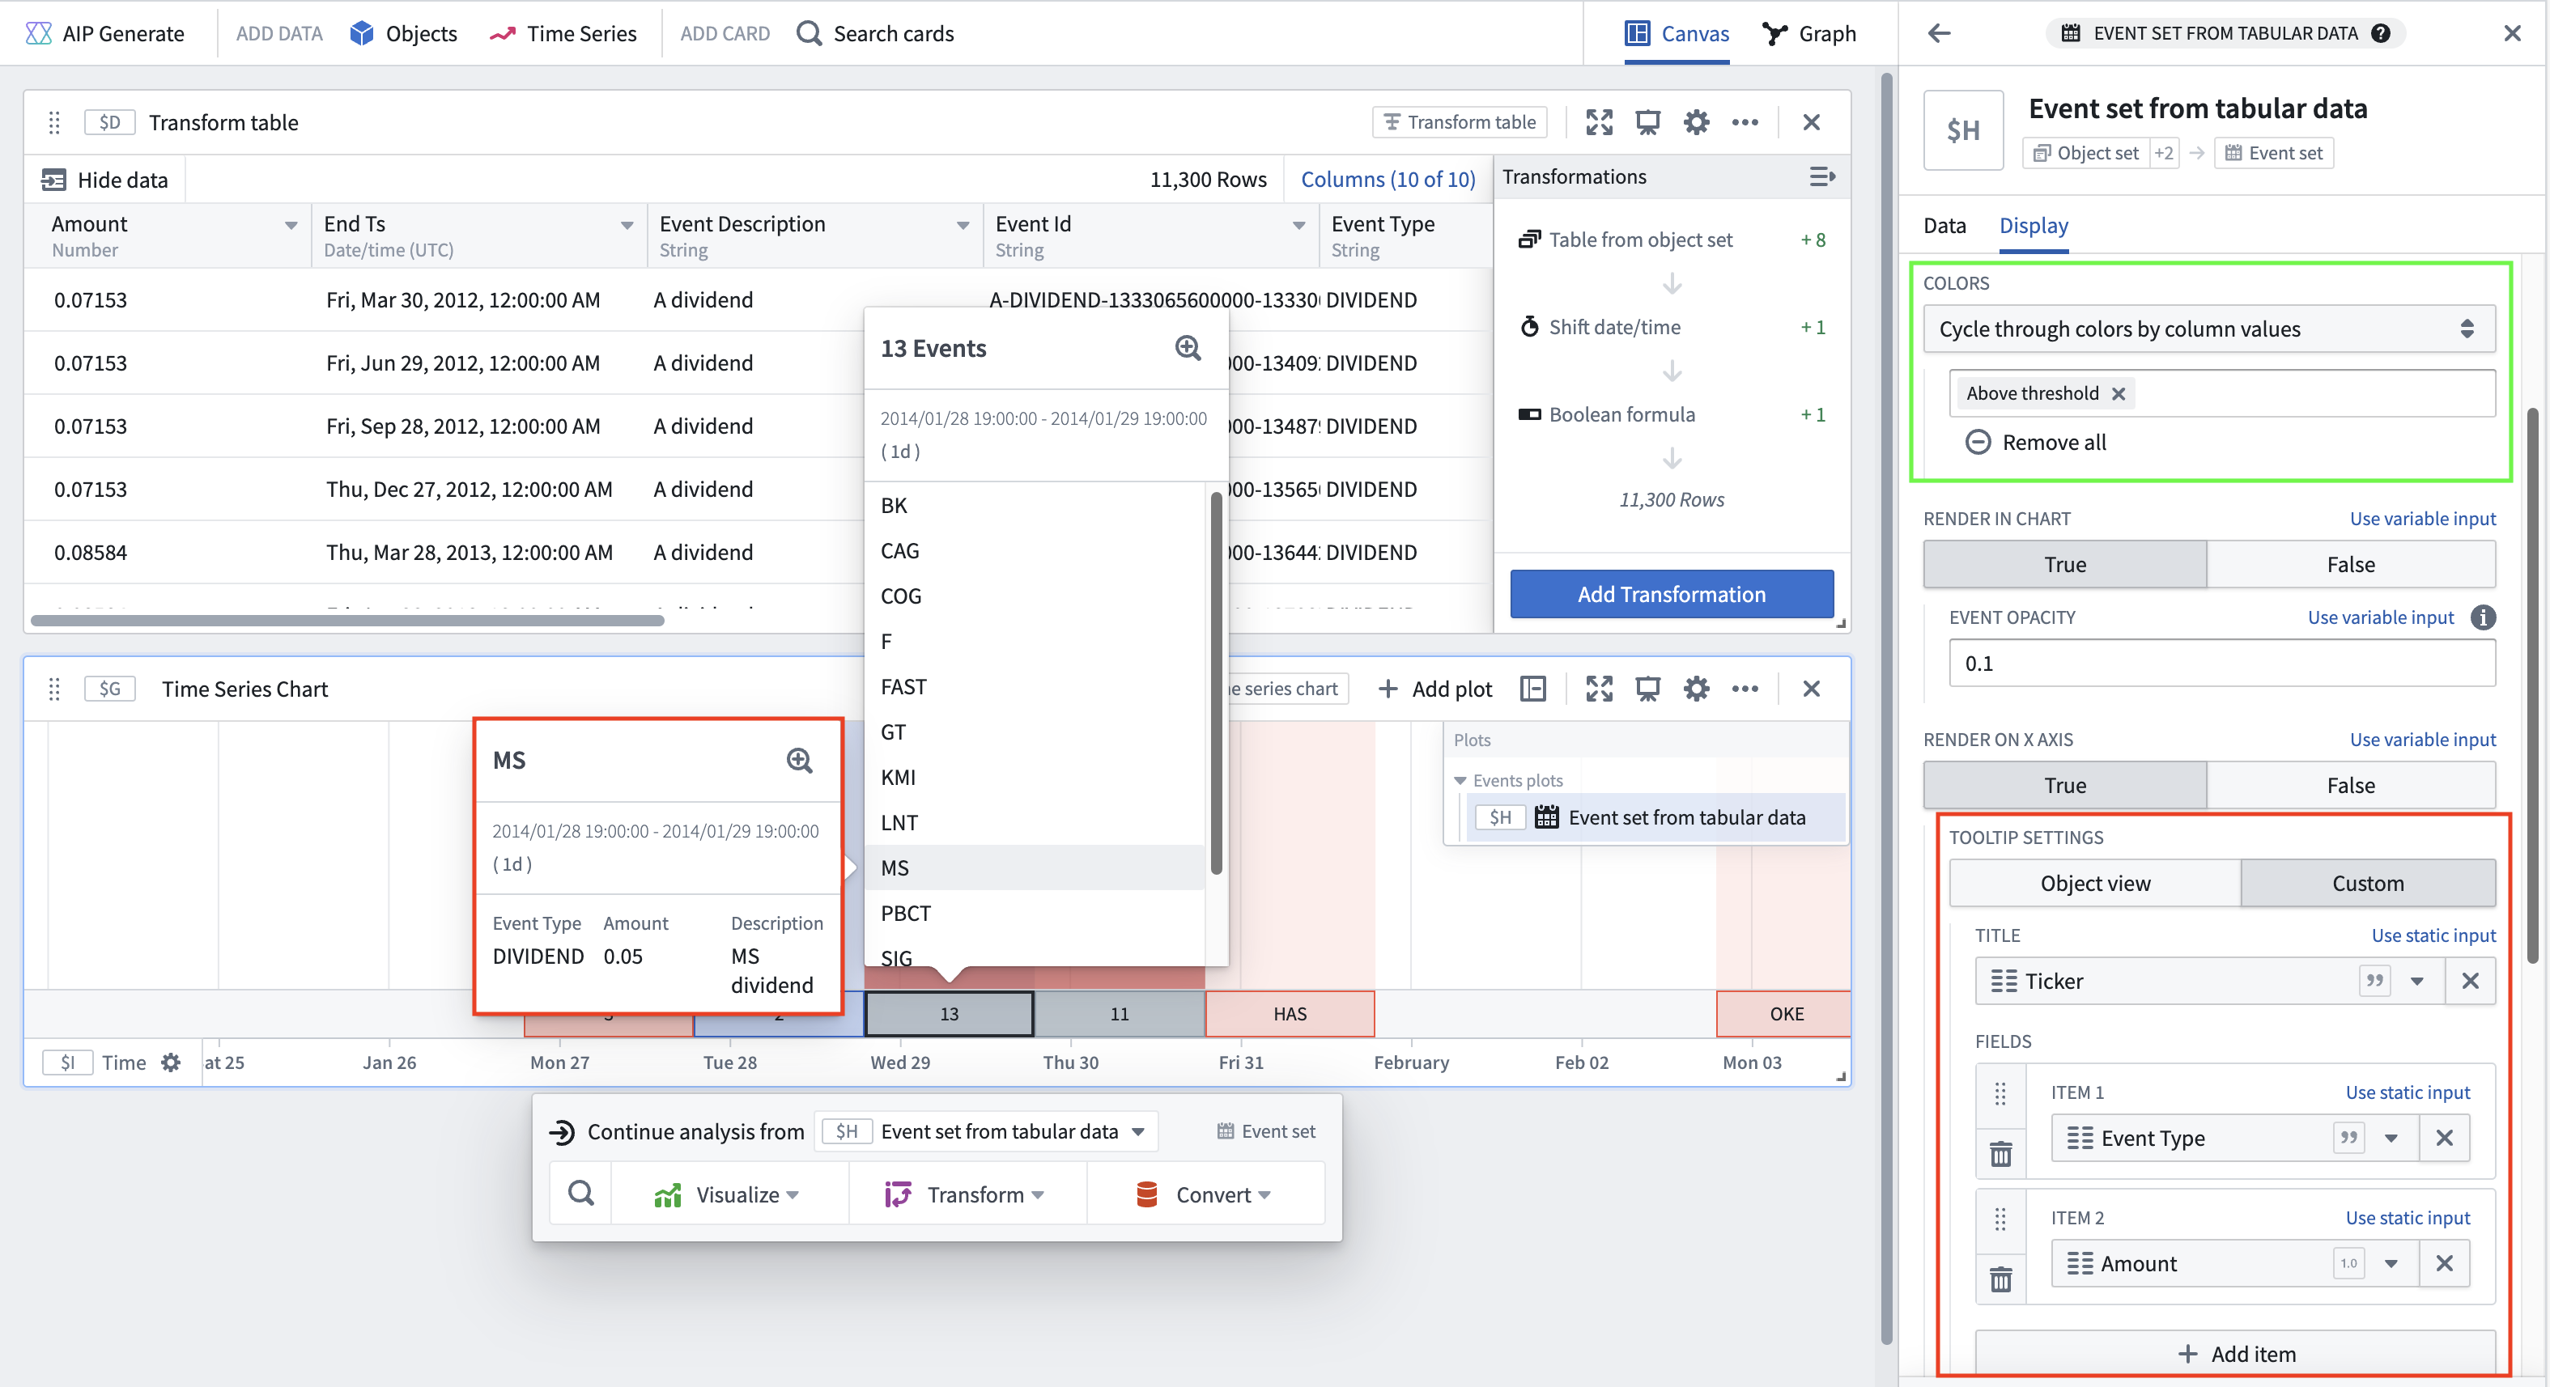The image size is (2550, 1387).
Task: Set Render on X axis to False
Action: [x=2350, y=784]
